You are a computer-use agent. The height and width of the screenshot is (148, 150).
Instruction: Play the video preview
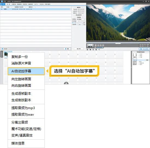click(95, 45)
